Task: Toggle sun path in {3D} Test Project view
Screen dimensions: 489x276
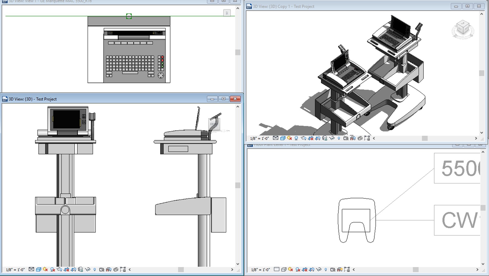Action: [x=45, y=269]
